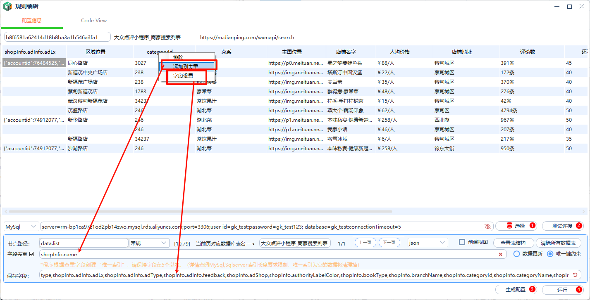This screenshot has height=300, width=590.
Task: Click the 查看表结构 button
Action: click(513, 243)
